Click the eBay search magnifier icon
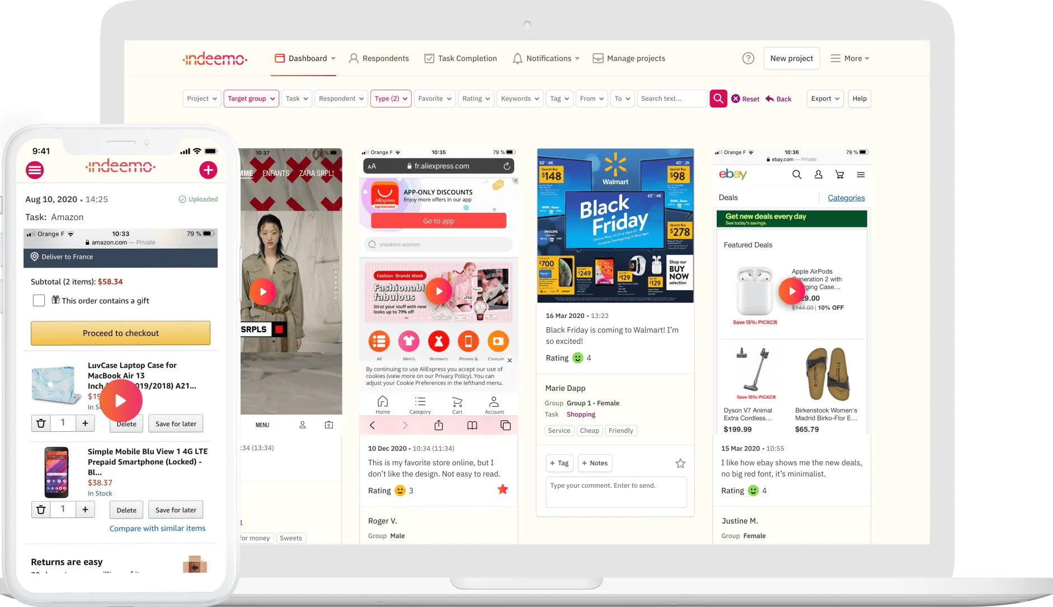 click(x=797, y=175)
